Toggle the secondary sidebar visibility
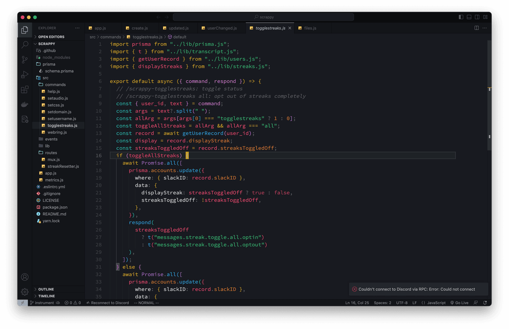This screenshot has height=329, width=509. click(477, 17)
